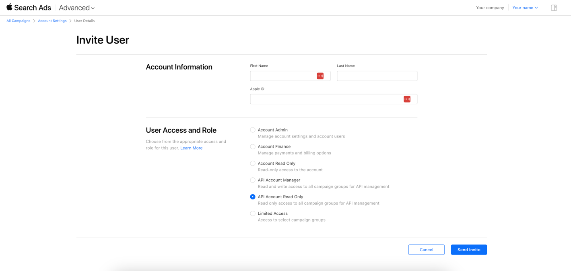Click the 'Last Name' field label

(x=346, y=66)
